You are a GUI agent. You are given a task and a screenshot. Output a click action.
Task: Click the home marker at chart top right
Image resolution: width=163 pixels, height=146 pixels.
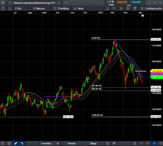[x=143, y=15]
